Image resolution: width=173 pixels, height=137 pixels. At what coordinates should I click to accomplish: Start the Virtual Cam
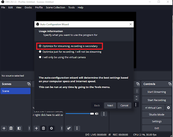153,108
